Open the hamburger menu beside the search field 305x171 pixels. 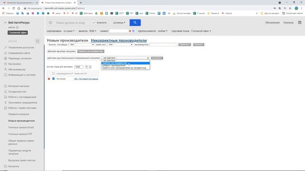click(51, 22)
